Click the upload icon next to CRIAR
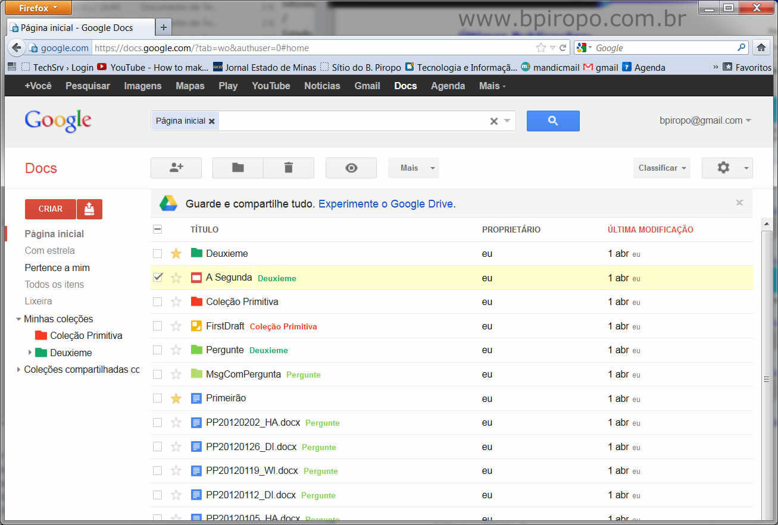 click(89, 209)
